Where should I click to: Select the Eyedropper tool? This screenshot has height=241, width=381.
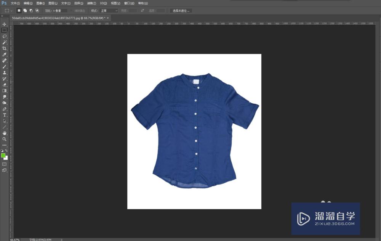(x=5, y=55)
